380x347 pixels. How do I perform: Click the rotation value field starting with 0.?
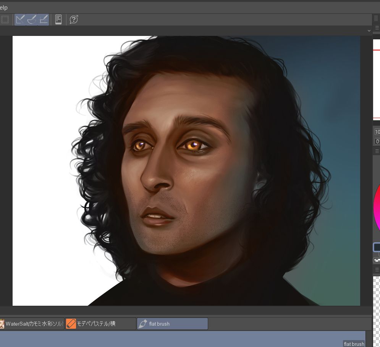tap(377, 141)
